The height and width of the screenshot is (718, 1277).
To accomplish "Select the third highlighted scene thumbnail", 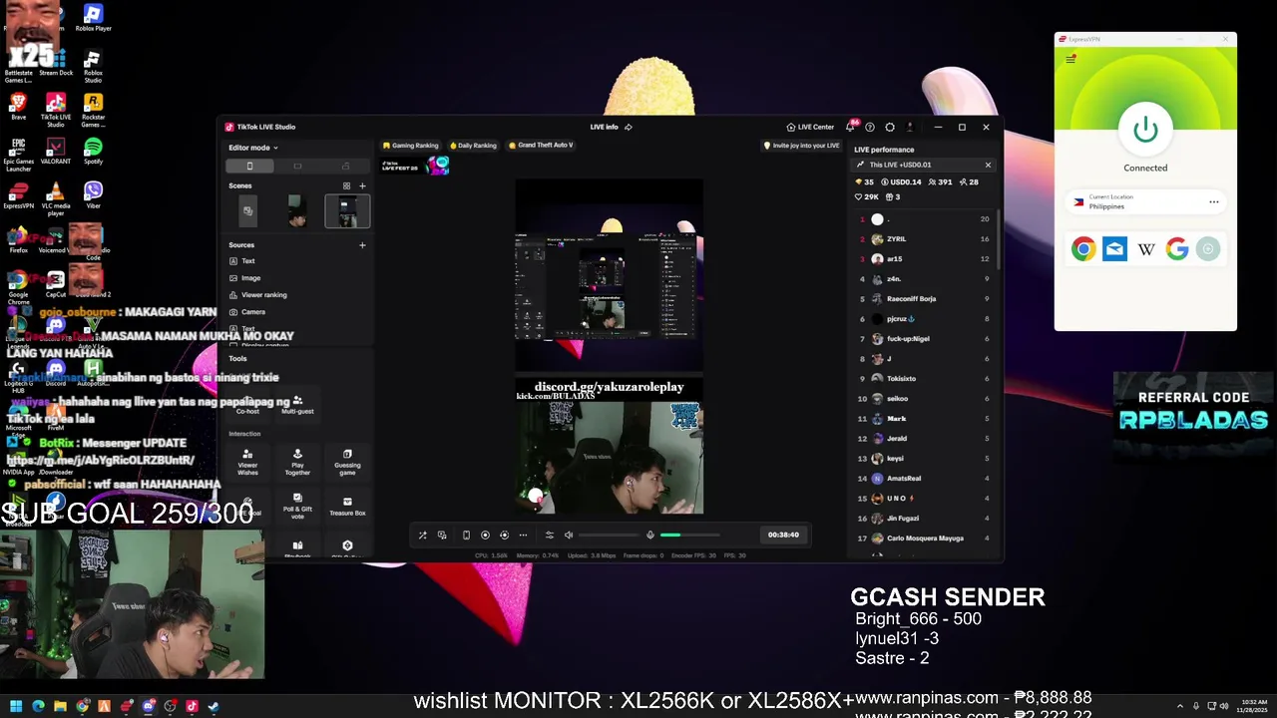I will [347, 210].
